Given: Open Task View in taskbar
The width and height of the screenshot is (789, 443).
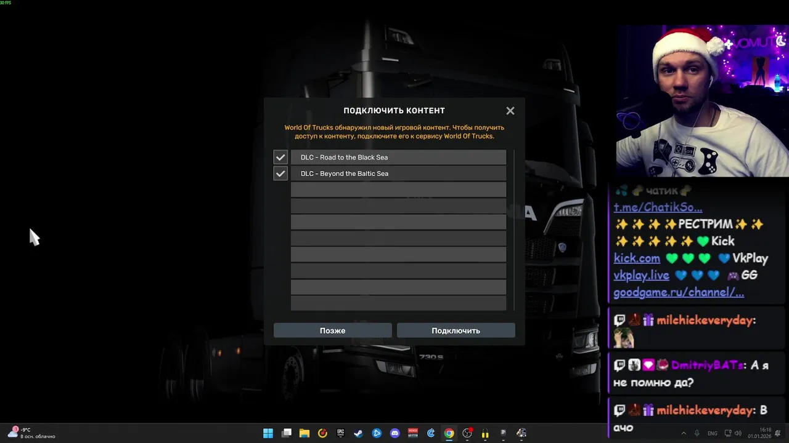Looking at the screenshot, I should tap(286, 433).
